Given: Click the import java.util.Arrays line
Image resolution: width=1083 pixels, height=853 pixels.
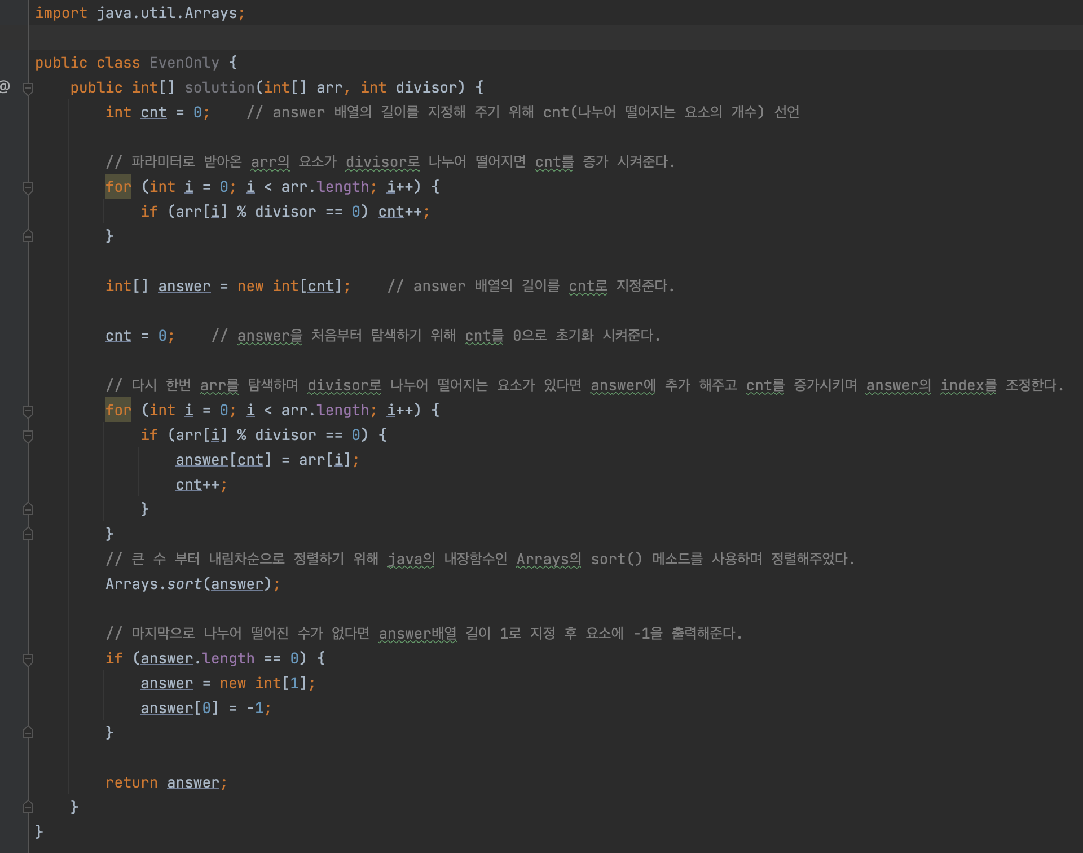Looking at the screenshot, I should tap(140, 13).
